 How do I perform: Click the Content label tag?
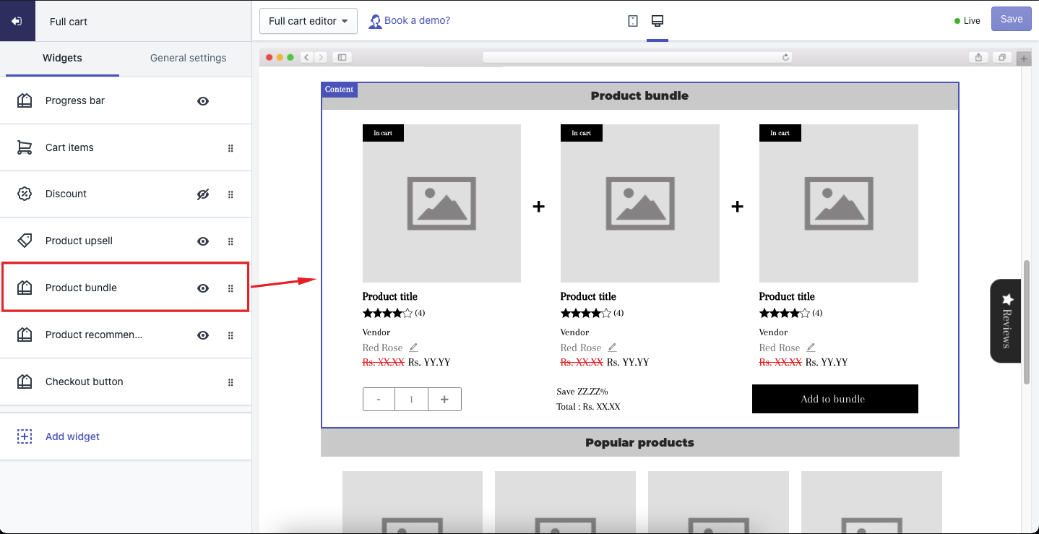coord(340,90)
